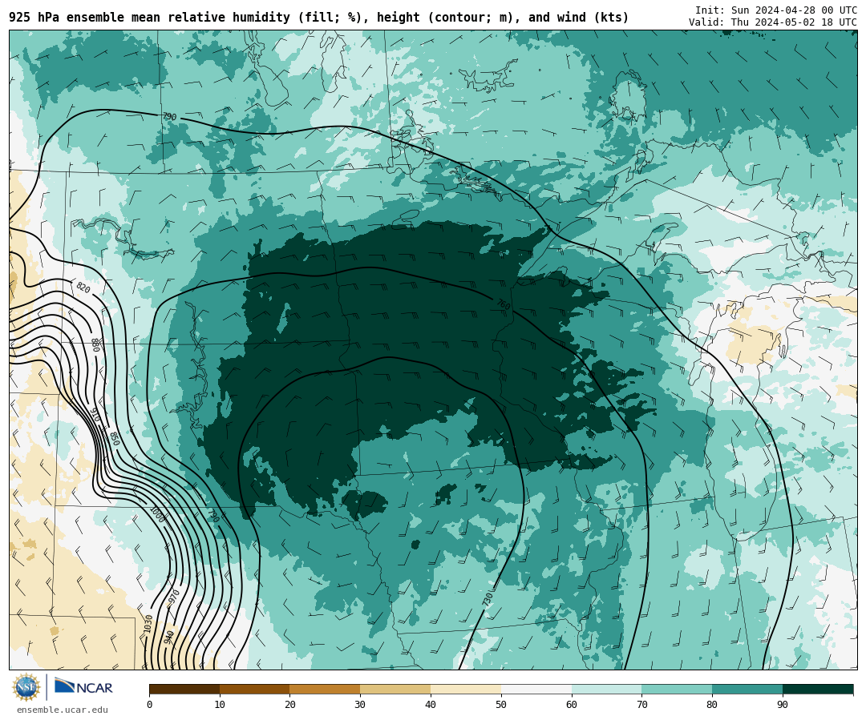
Task: Click the colorbar tick label 30
Action: click(360, 705)
